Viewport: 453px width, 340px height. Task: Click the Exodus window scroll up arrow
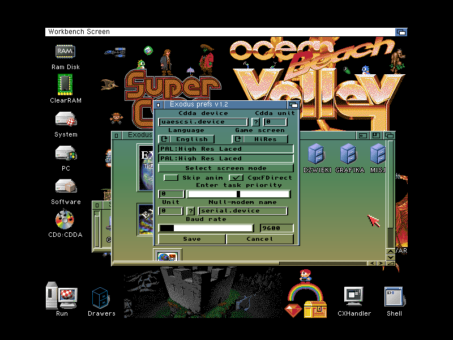click(390, 251)
